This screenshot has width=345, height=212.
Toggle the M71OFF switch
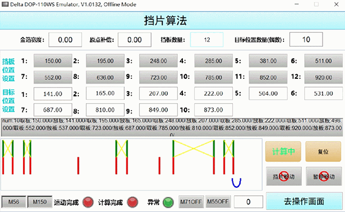(191, 202)
